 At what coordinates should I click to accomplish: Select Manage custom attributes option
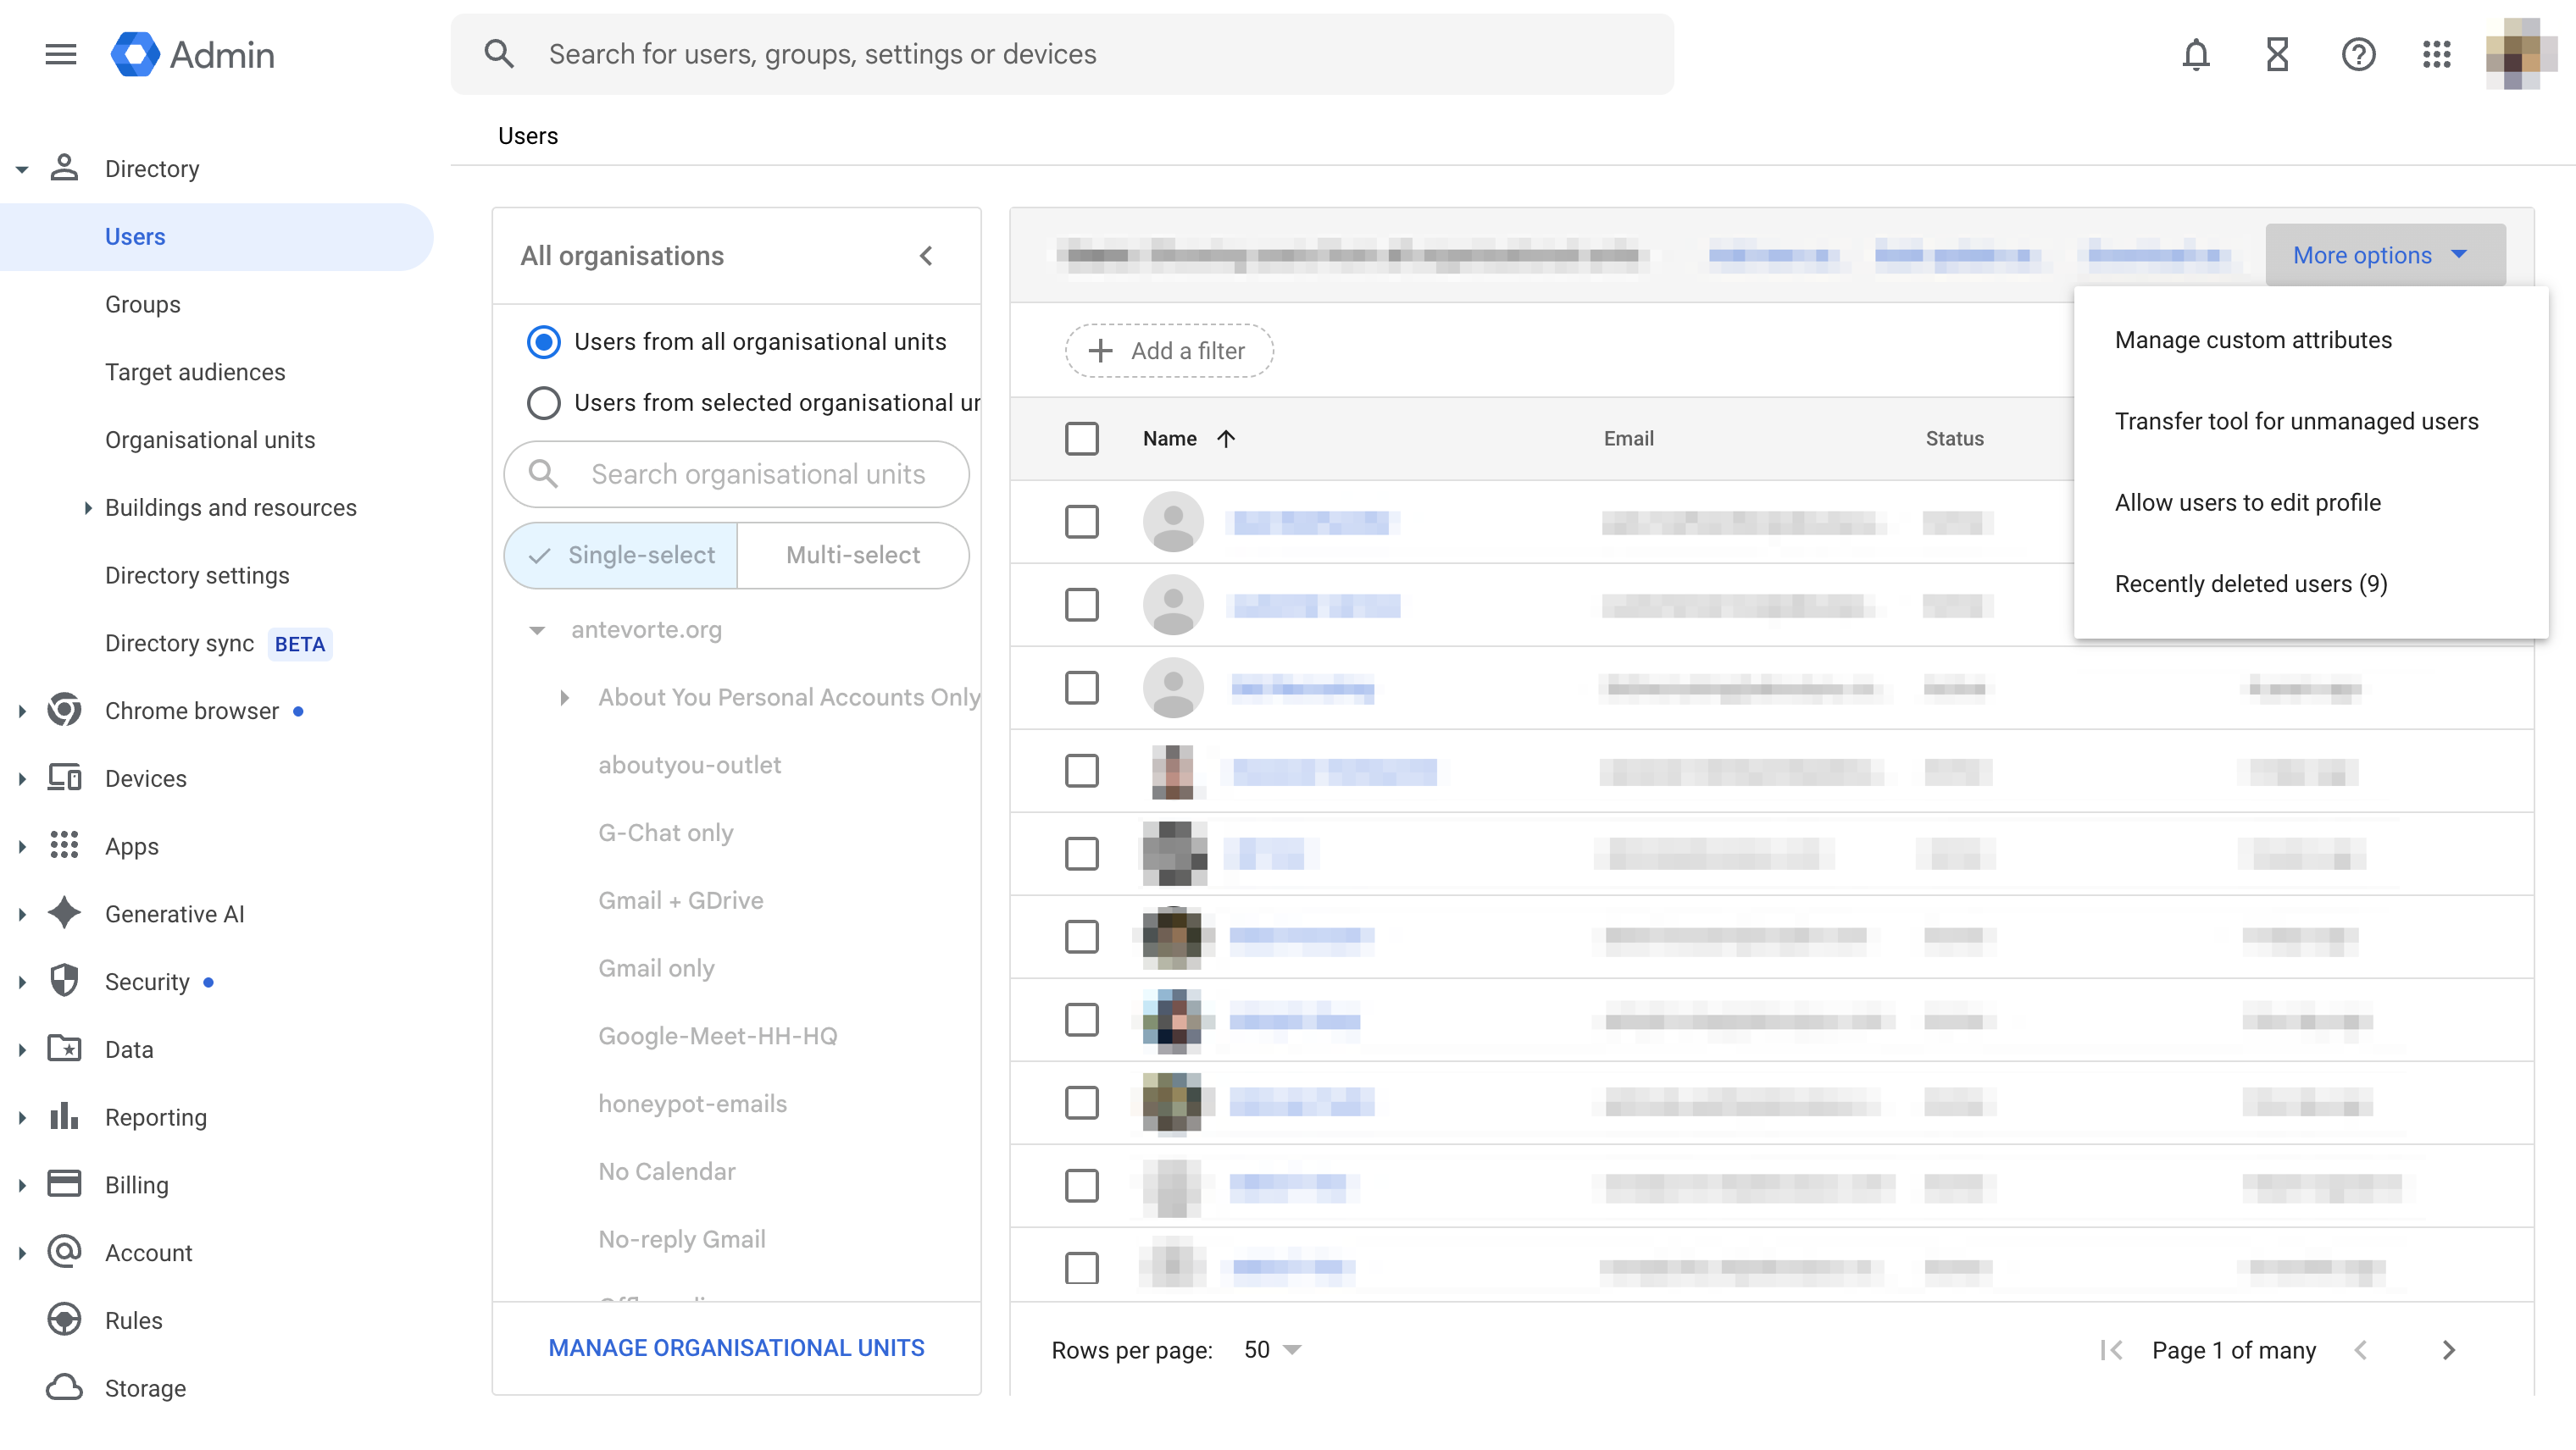click(2252, 340)
